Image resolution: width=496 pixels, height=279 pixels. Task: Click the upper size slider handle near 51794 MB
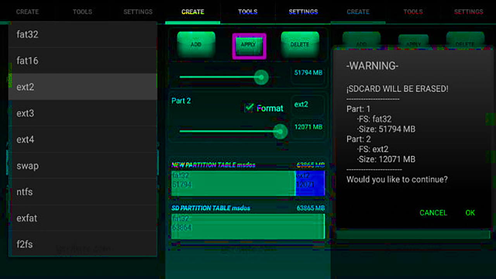tap(262, 77)
